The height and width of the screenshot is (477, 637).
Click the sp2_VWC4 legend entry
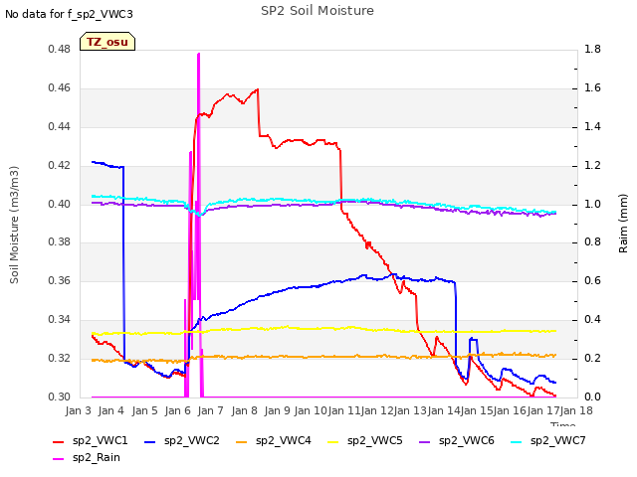click(x=274, y=440)
